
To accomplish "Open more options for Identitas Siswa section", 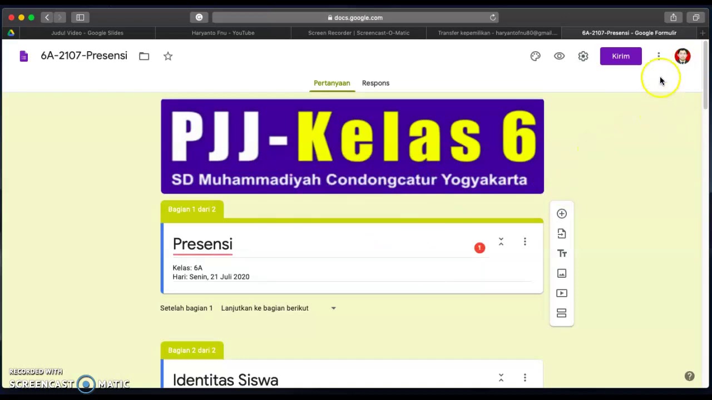I will [x=525, y=378].
